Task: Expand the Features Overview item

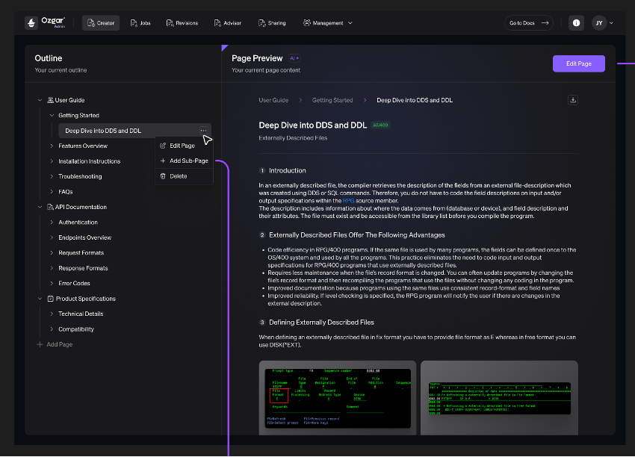Action: 52,146
